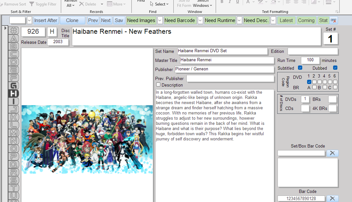Click the Latest button
The width and height of the screenshot is (352, 202).
click(x=286, y=20)
